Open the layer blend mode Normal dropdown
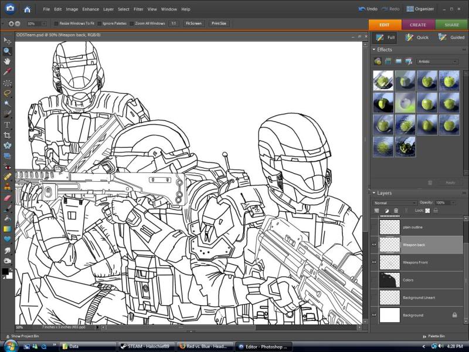The height and width of the screenshot is (352, 469). point(395,203)
